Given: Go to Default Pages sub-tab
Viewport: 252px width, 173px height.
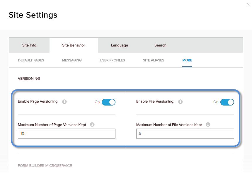Looking at the screenshot, I should coord(31,60).
